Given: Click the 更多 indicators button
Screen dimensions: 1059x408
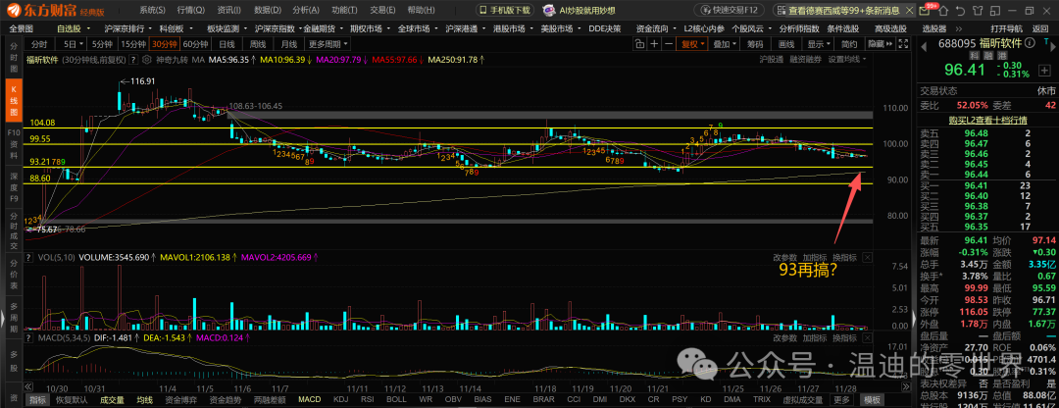Looking at the screenshot, I should tap(842, 400).
